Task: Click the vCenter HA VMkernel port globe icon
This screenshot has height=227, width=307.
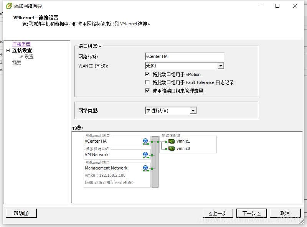Action: 145,141
